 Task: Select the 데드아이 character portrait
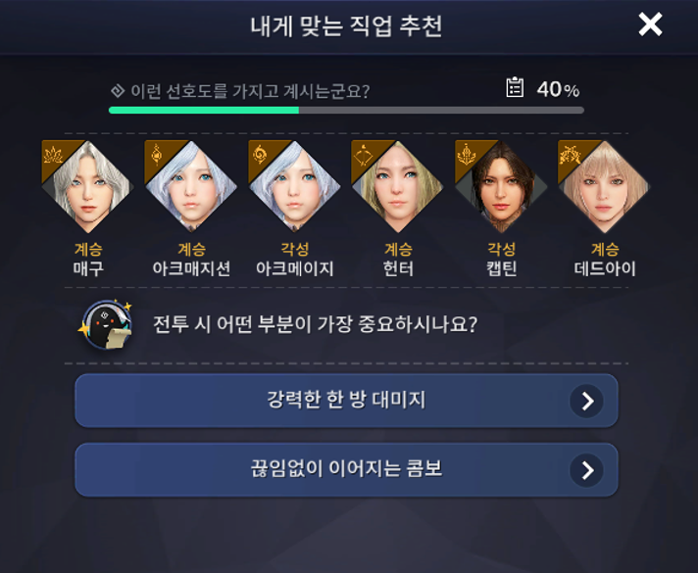point(604,187)
